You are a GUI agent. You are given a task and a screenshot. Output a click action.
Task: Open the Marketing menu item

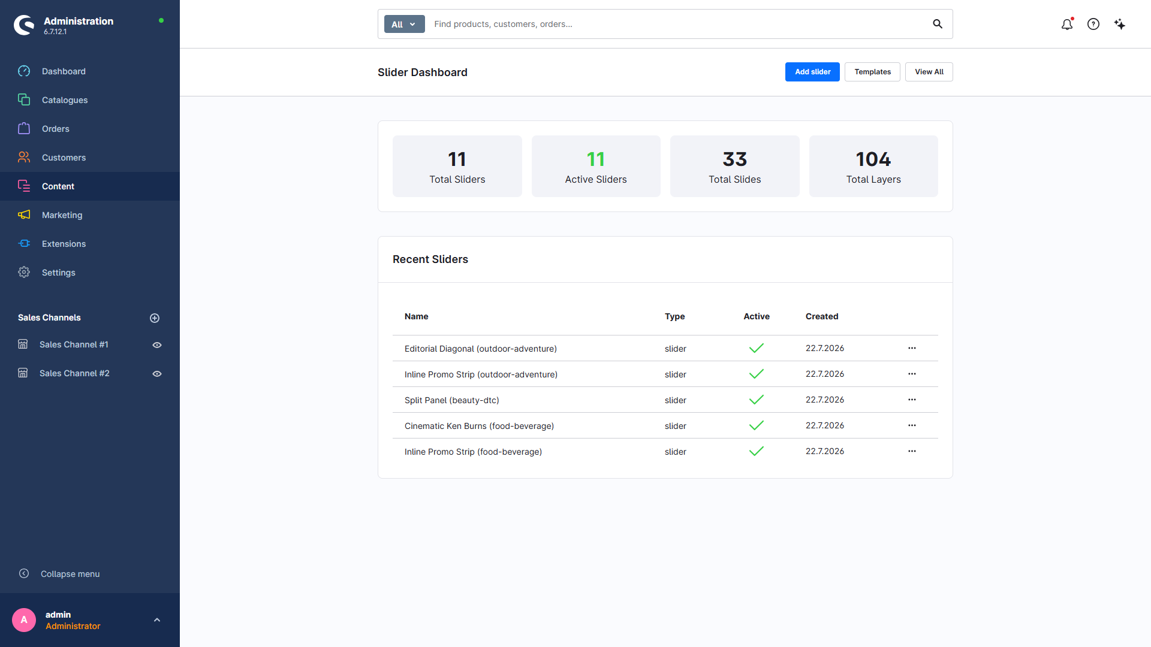click(x=90, y=215)
